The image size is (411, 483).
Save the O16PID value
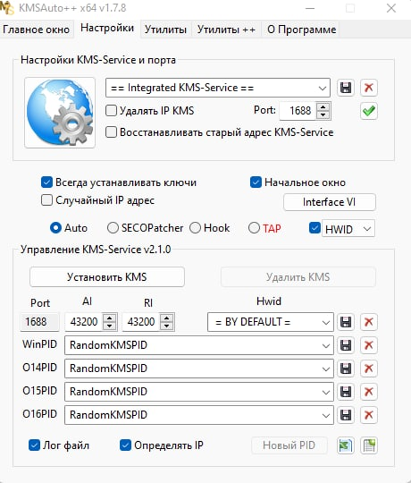click(x=346, y=415)
